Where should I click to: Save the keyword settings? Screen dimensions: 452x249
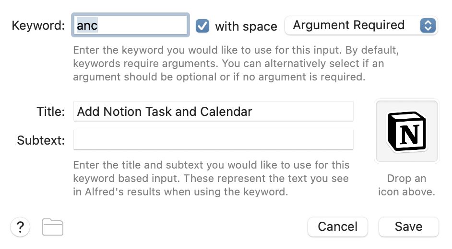coord(408,227)
